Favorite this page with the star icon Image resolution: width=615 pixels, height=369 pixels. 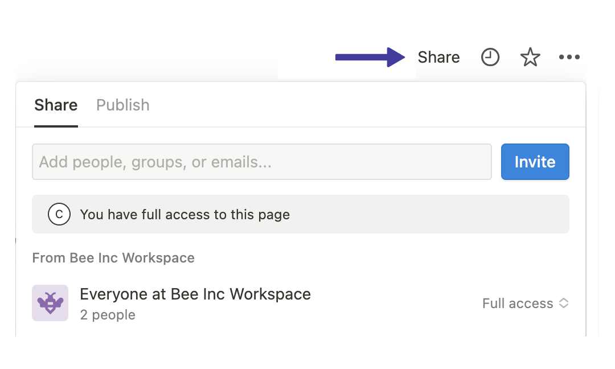pyautogui.click(x=530, y=58)
